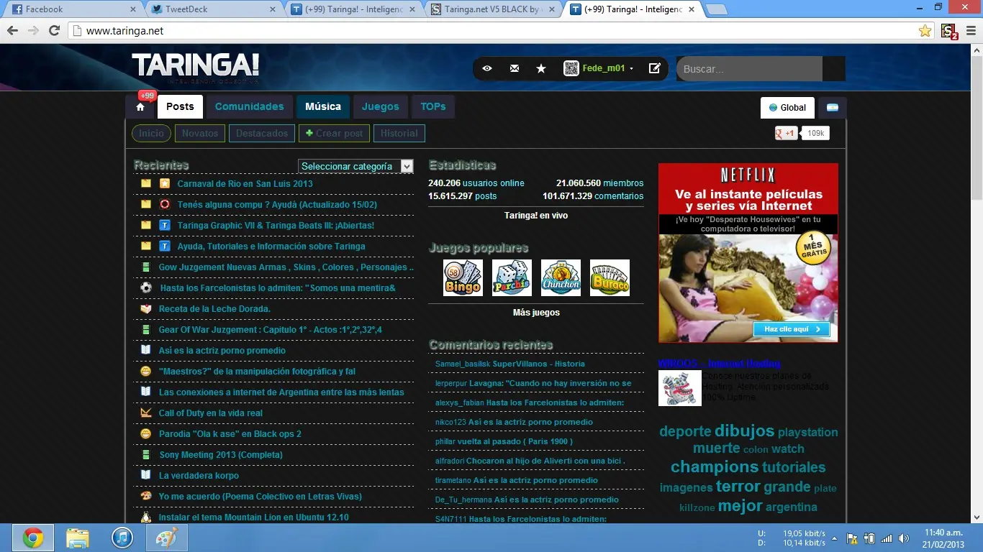Click the WIROOS hosting ad thumbnail
This screenshot has width=983, height=552.
(x=680, y=388)
